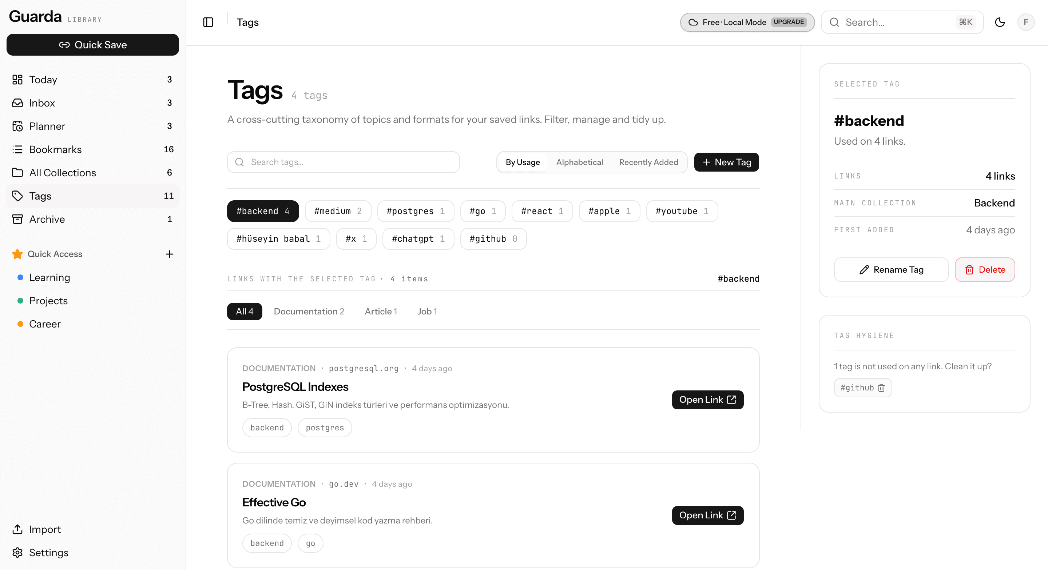
Task: Select the #hüseyin babal tag chip
Action: coord(278,239)
